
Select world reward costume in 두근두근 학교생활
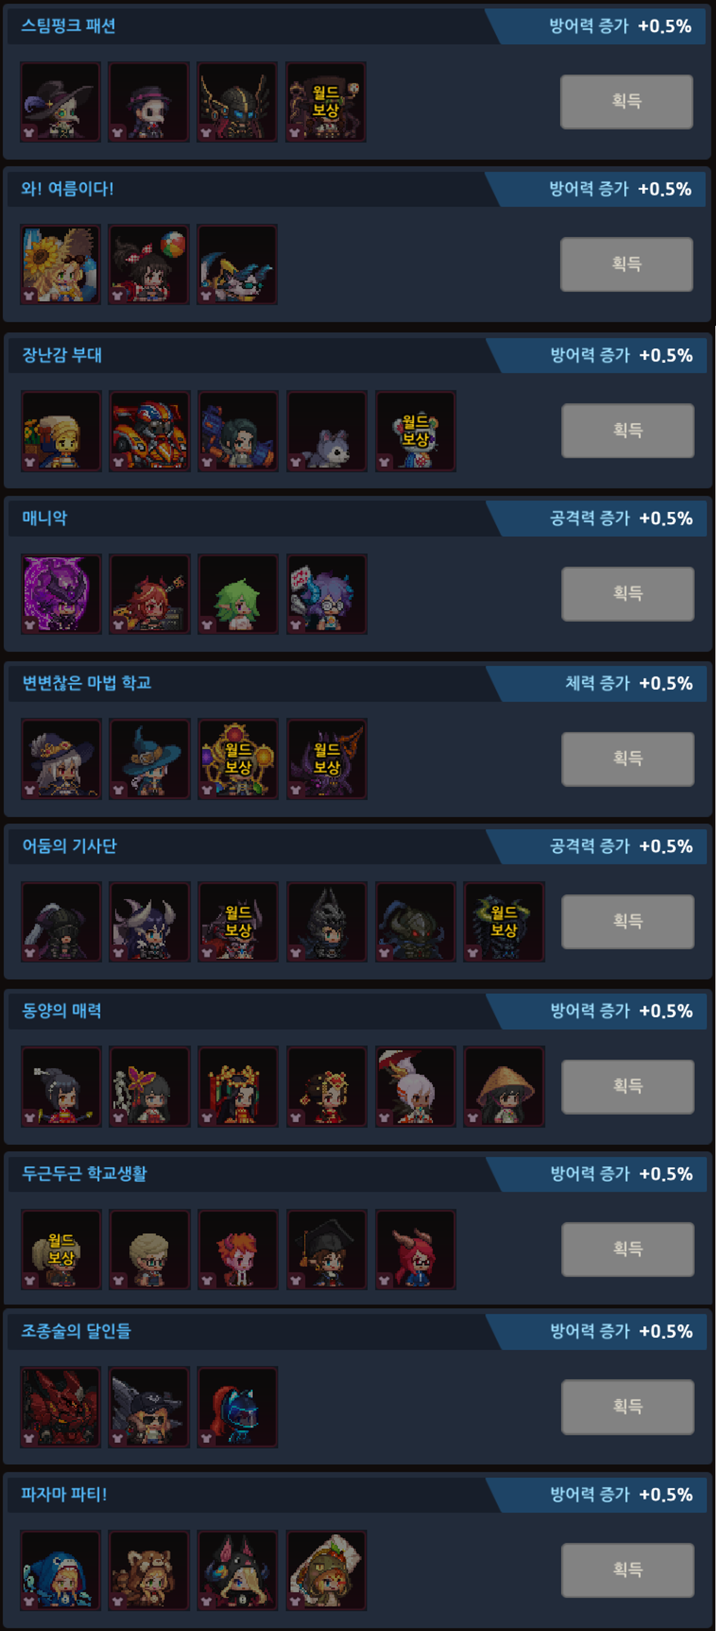61,1249
